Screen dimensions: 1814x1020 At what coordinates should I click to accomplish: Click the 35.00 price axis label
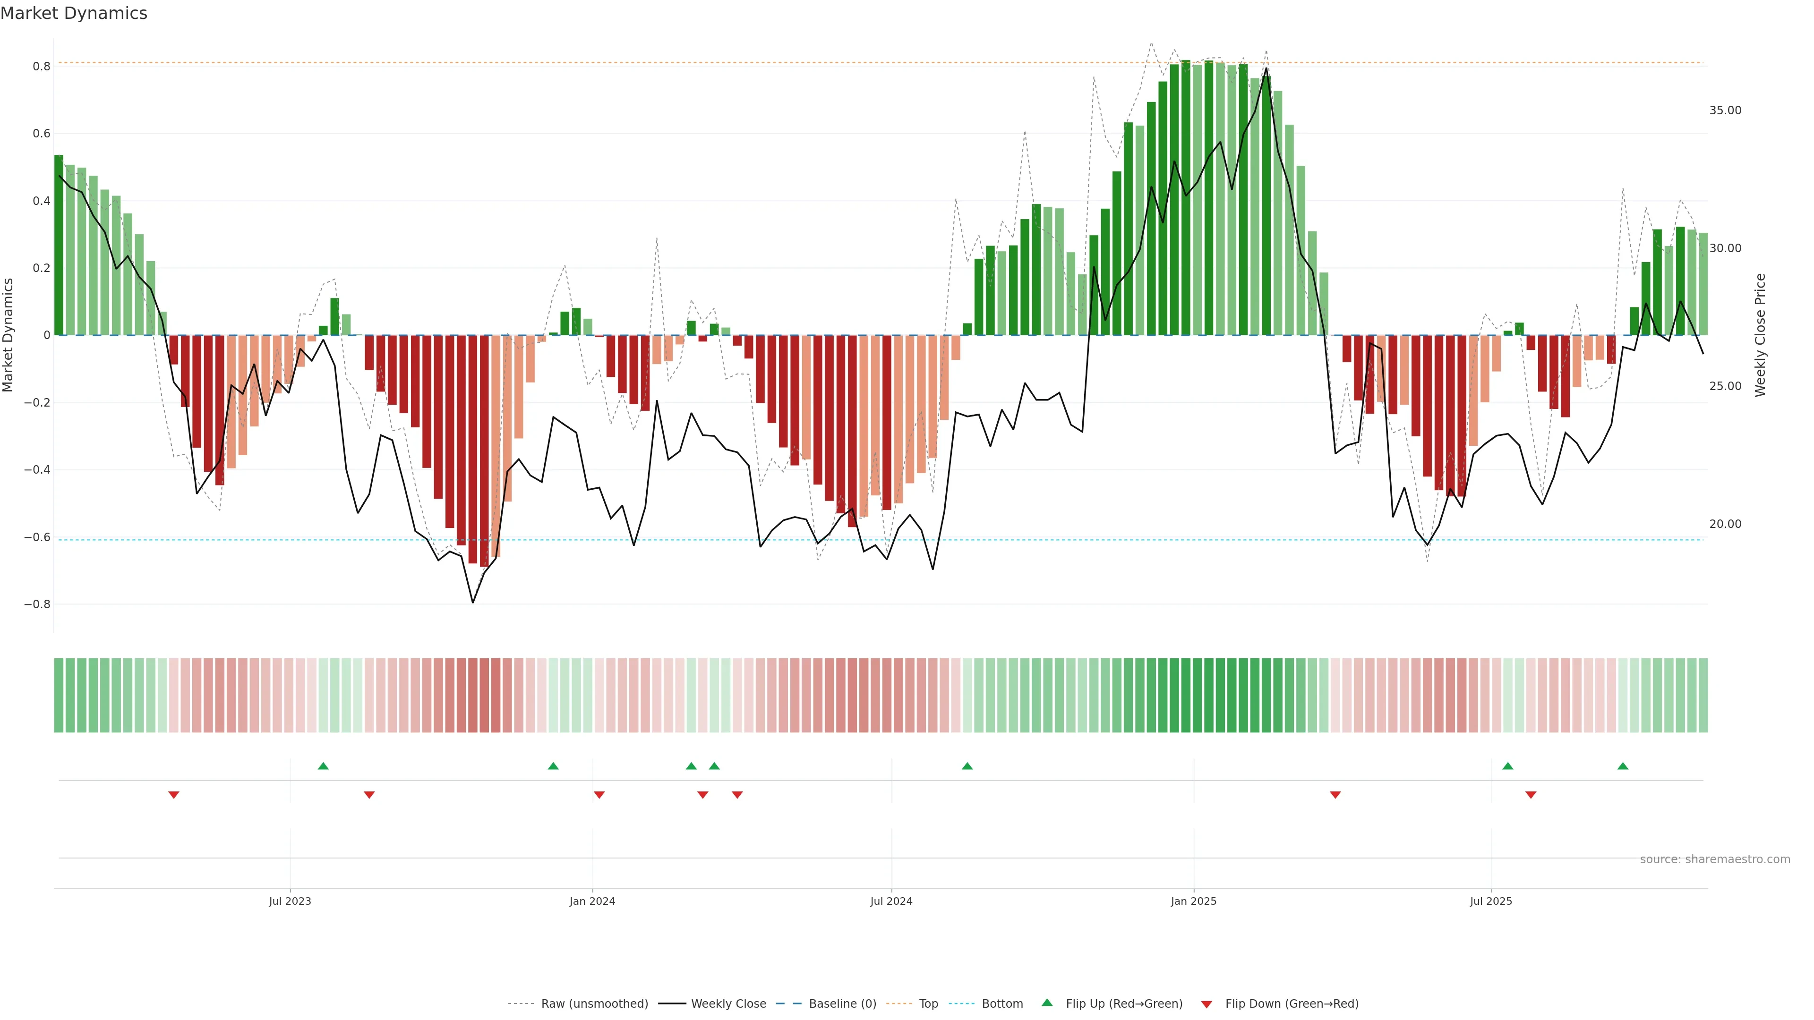pyautogui.click(x=1725, y=110)
